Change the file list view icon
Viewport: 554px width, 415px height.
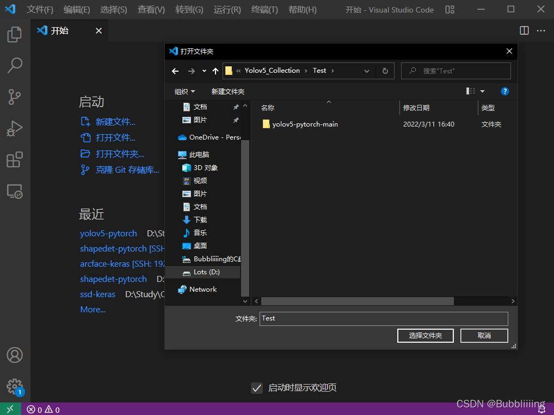(x=471, y=91)
